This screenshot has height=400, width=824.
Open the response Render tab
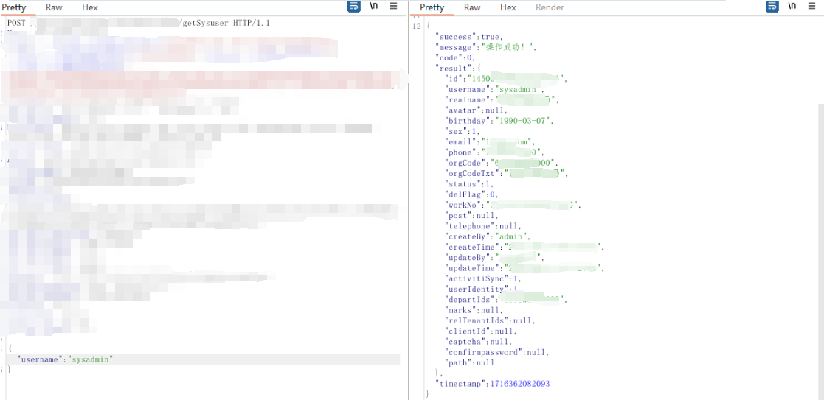[550, 7]
